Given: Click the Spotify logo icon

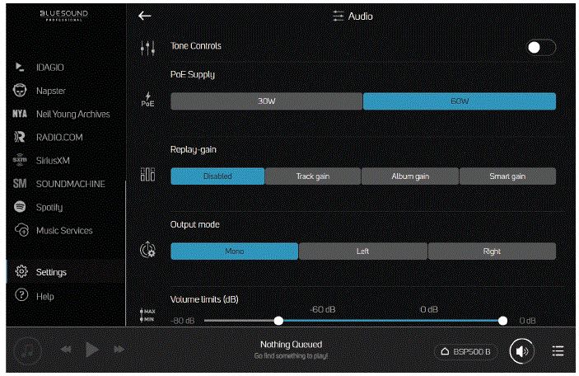Looking at the screenshot, I should coord(20,206).
